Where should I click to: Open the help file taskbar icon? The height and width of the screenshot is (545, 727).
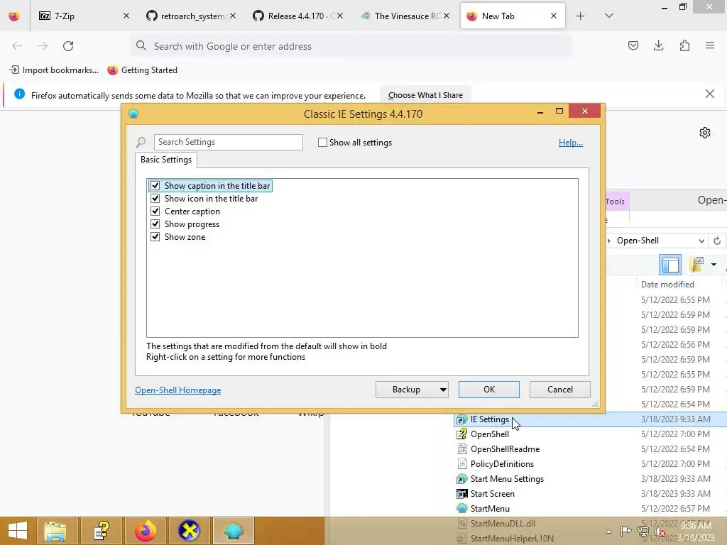101,531
